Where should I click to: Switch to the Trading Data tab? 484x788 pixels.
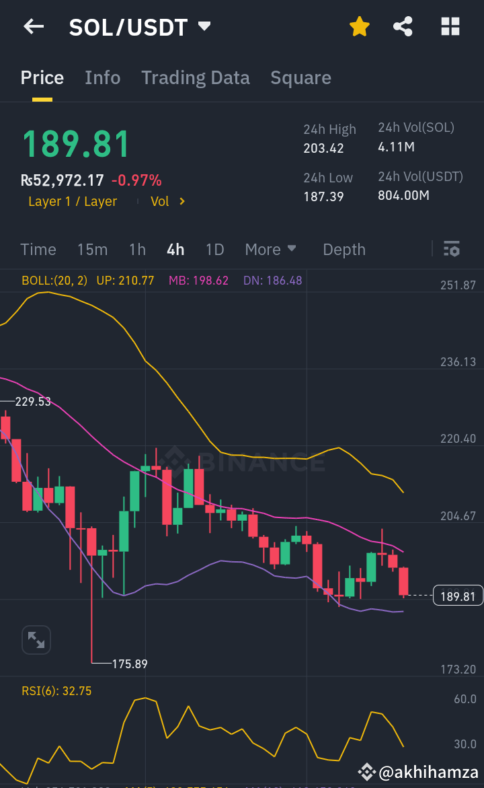point(196,78)
